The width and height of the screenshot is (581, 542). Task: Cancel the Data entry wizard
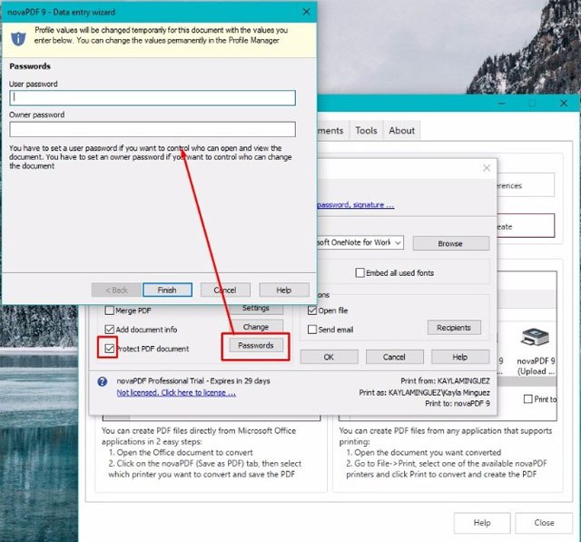point(225,291)
